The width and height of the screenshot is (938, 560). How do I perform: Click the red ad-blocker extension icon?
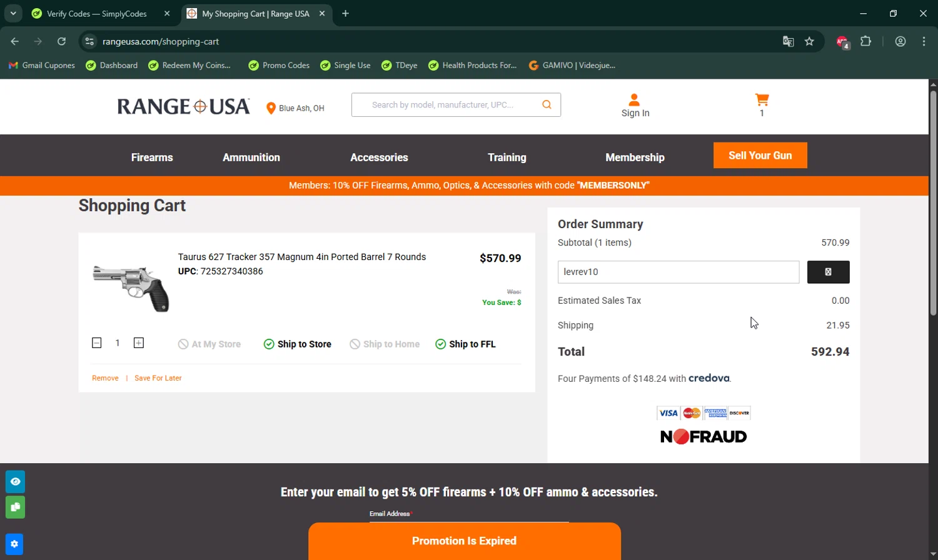tap(842, 42)
